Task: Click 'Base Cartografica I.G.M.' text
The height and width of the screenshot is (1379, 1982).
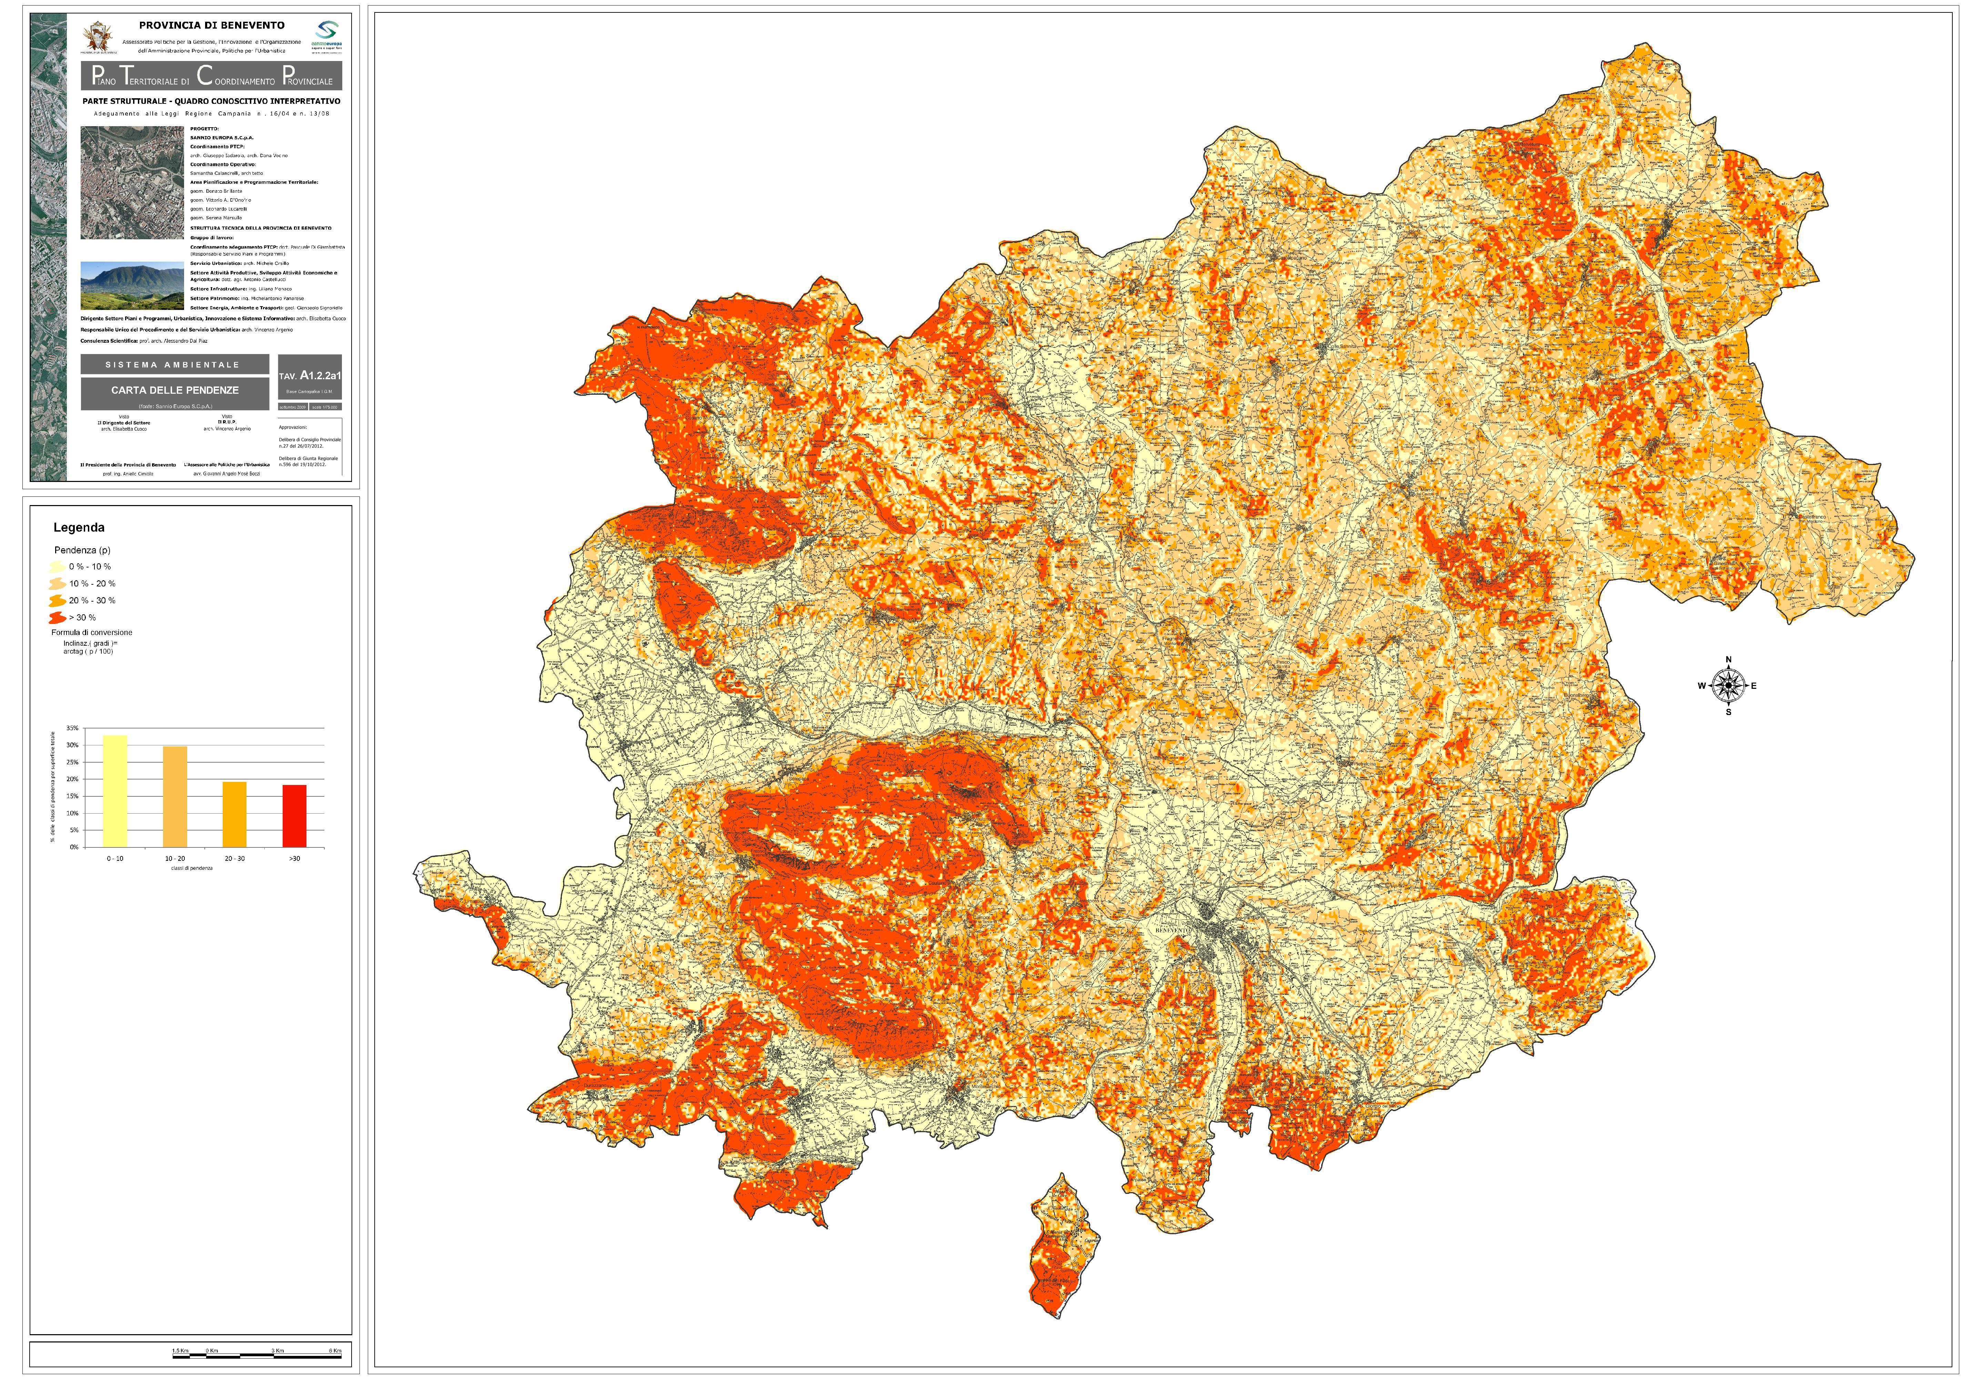Action: (310, 392)
